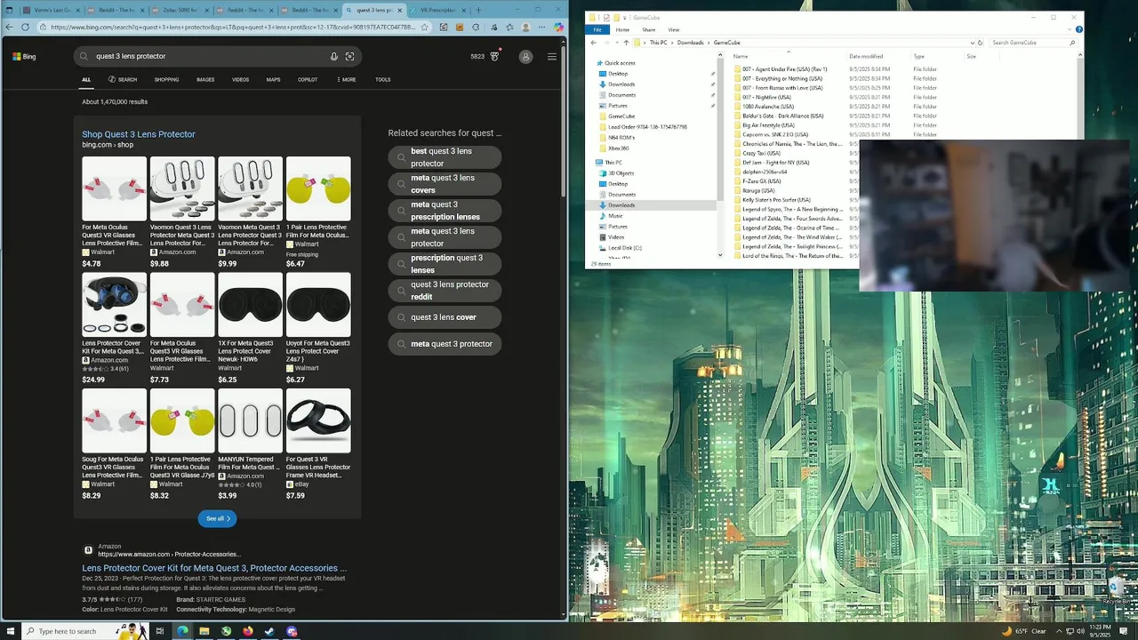Expand the File Explorer ribbon chevron

[1070, 29]
